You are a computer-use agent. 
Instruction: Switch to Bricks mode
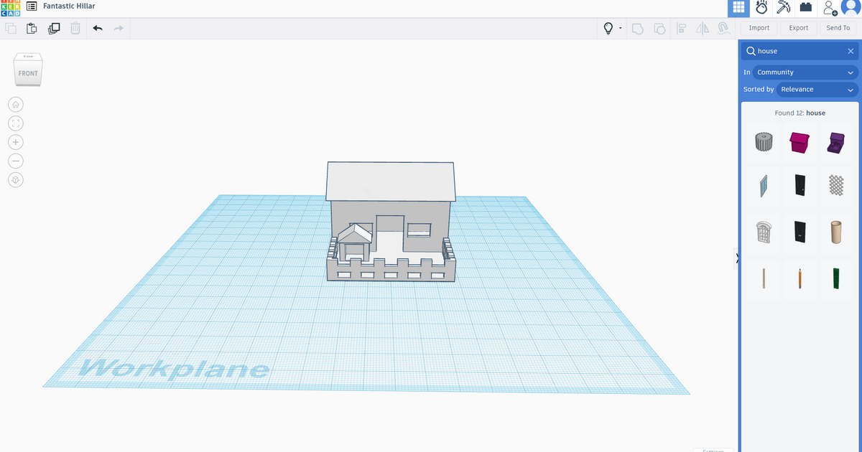[x=806, y=8]
